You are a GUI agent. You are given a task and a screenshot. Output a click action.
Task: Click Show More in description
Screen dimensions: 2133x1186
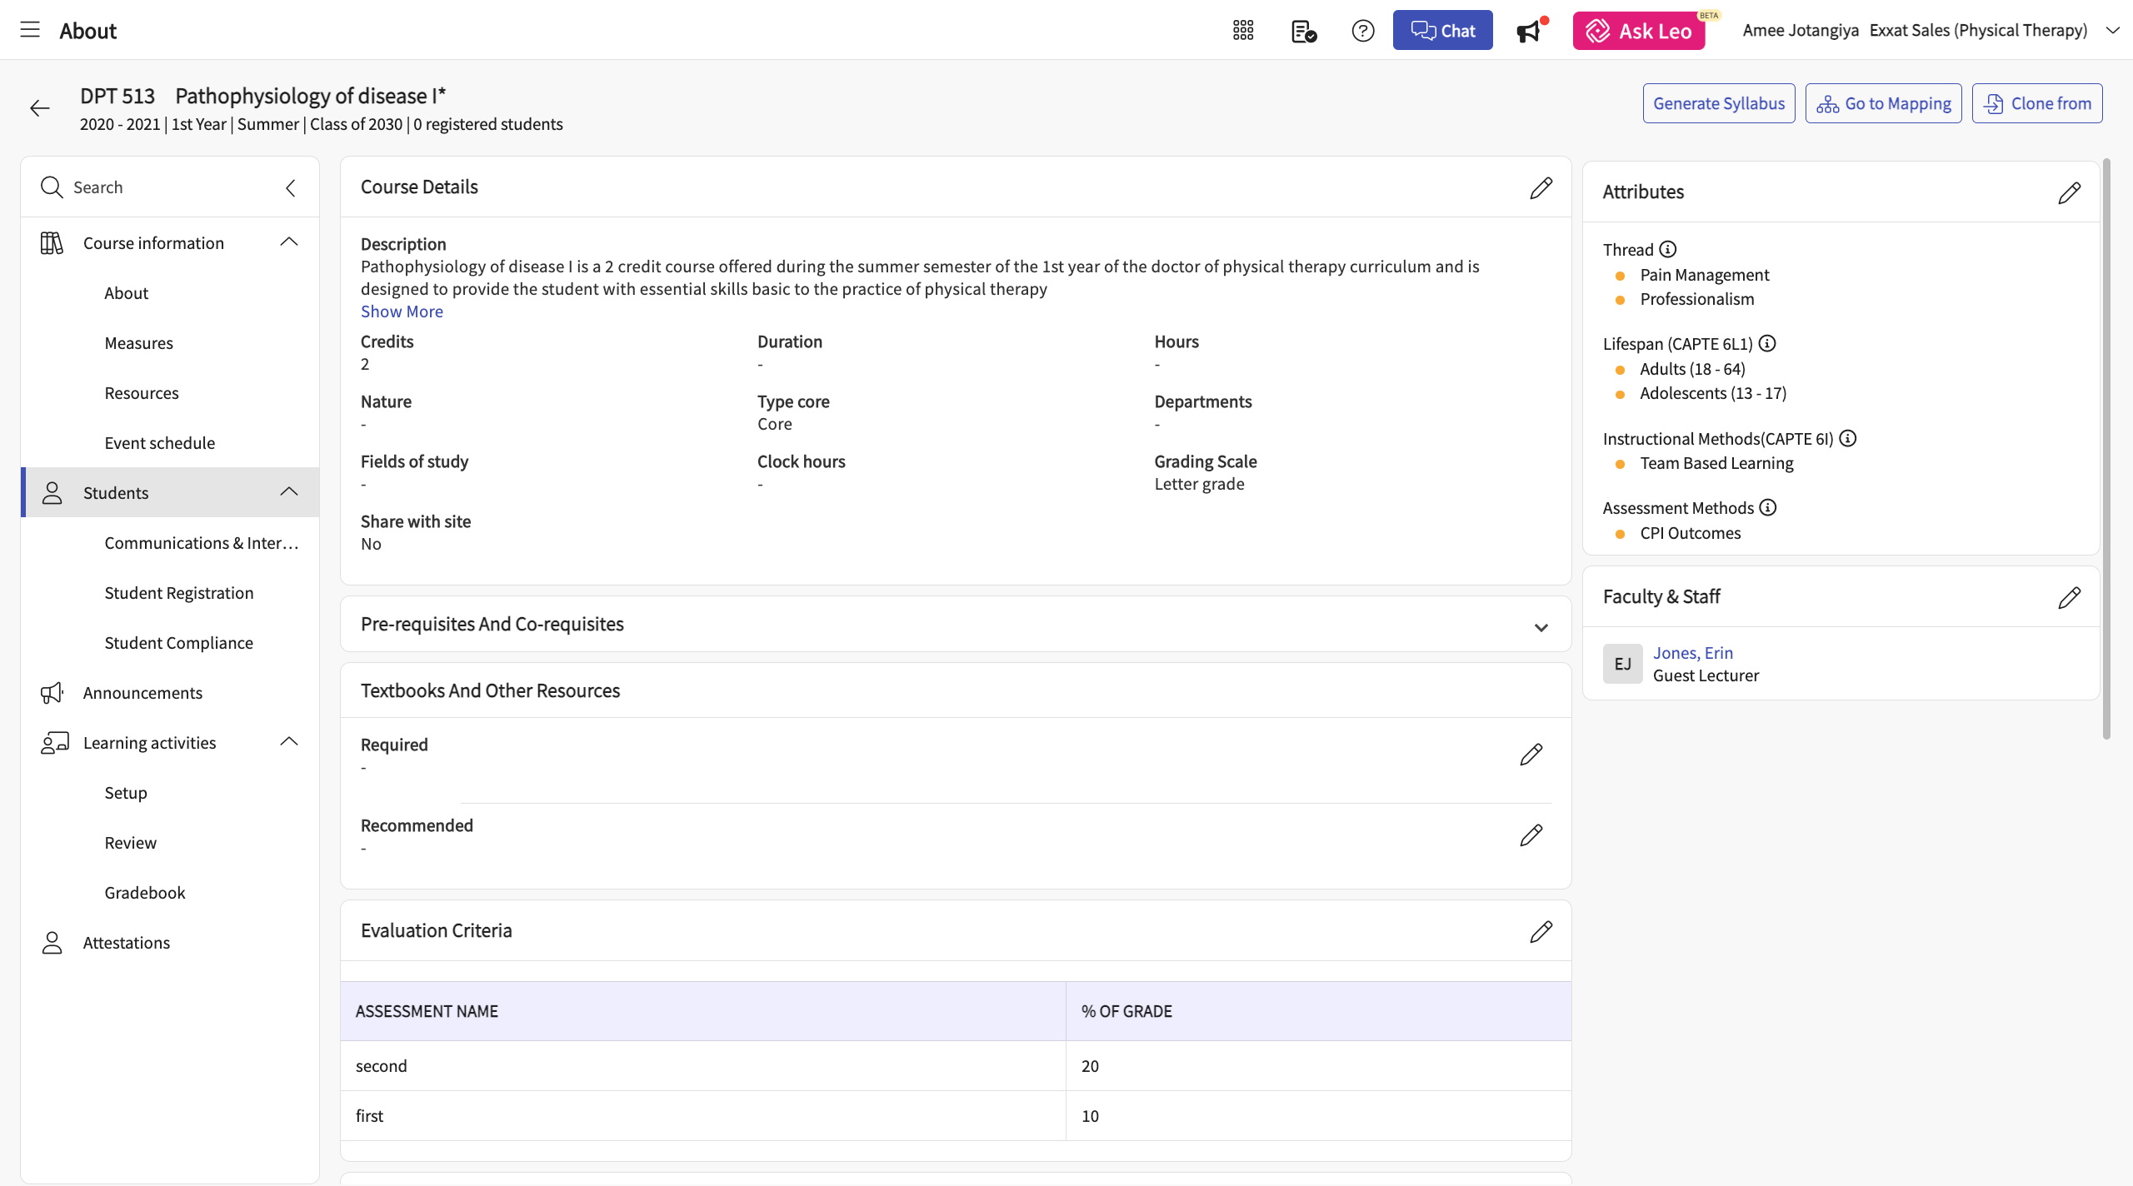(402, 311)
